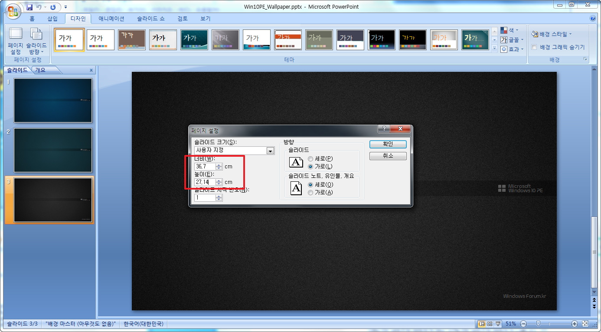Open 슬라이드 크기 combo box dropdown
The height and width of the screenshot is (332, 601).
[271, 151]
